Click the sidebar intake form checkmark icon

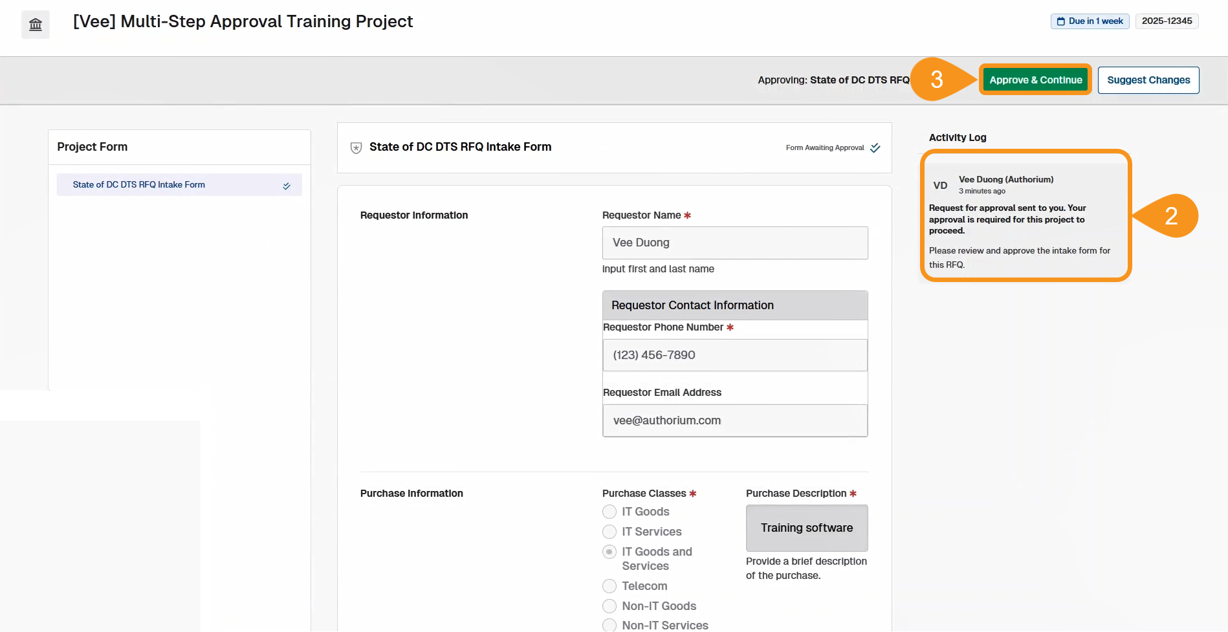[287, 186]
